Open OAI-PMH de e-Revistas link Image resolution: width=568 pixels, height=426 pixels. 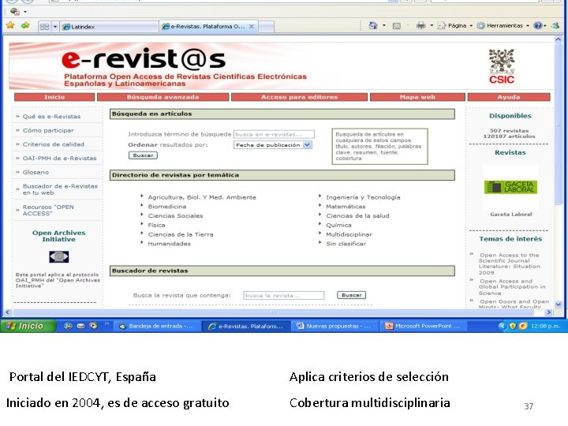59,159
